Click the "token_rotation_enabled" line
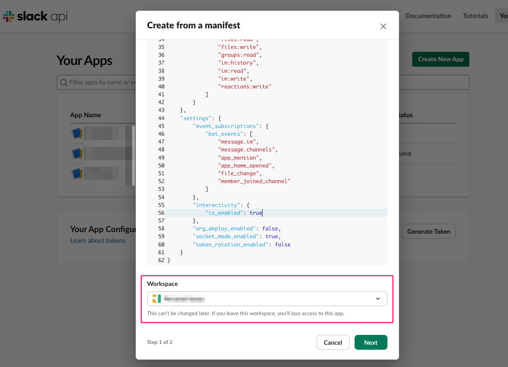Image resolution: width=508 pixels, height=367 pixels. [x=242, y=244]
